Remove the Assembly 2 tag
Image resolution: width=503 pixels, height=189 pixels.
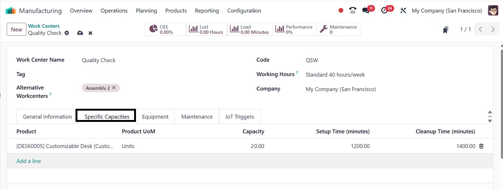tap(114, 88)
